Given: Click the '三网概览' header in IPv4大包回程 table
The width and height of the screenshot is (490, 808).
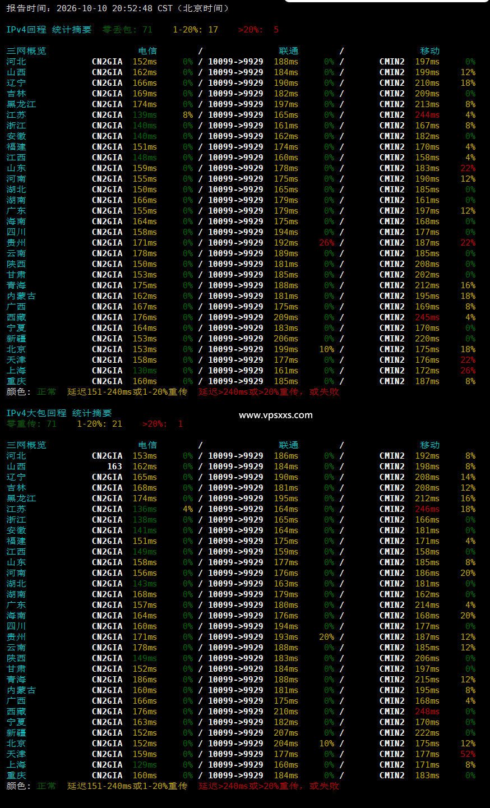Looking at the screenshot, I should click(x=26, y=445).
